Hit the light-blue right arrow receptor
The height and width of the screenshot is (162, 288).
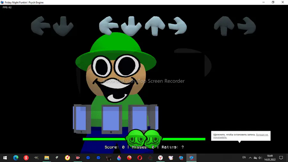(x=177, y=26)
